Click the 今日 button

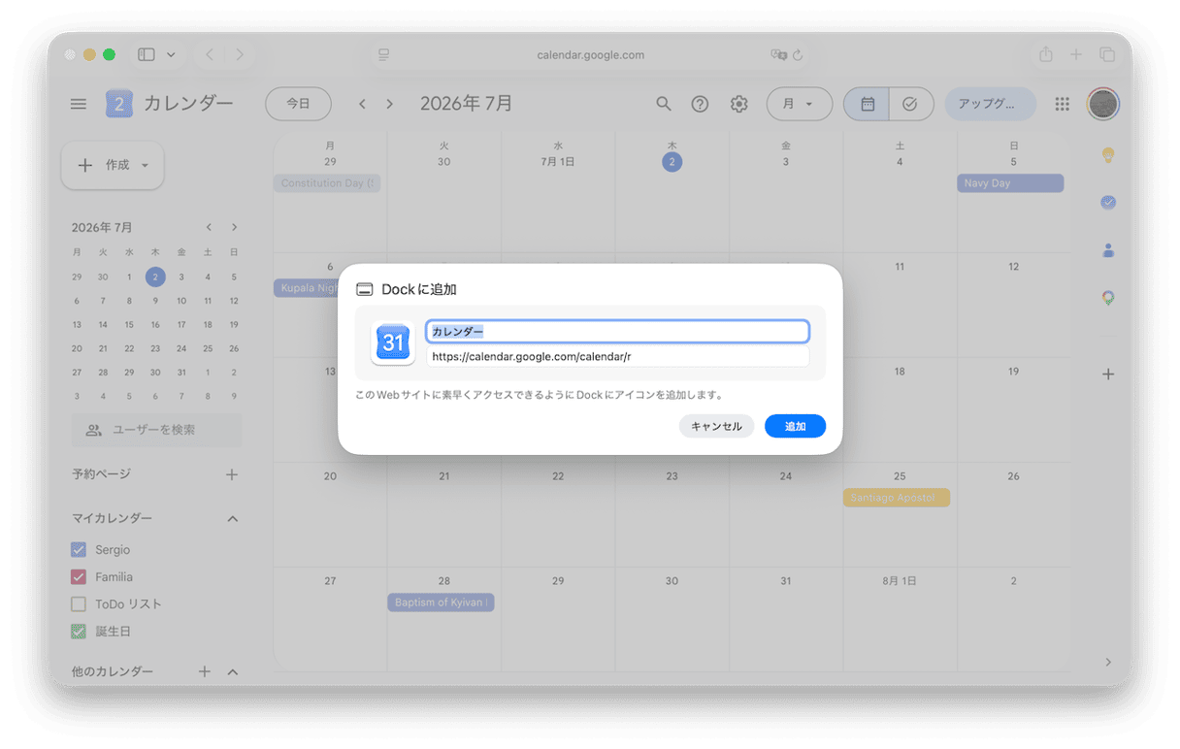pos(298,104)
